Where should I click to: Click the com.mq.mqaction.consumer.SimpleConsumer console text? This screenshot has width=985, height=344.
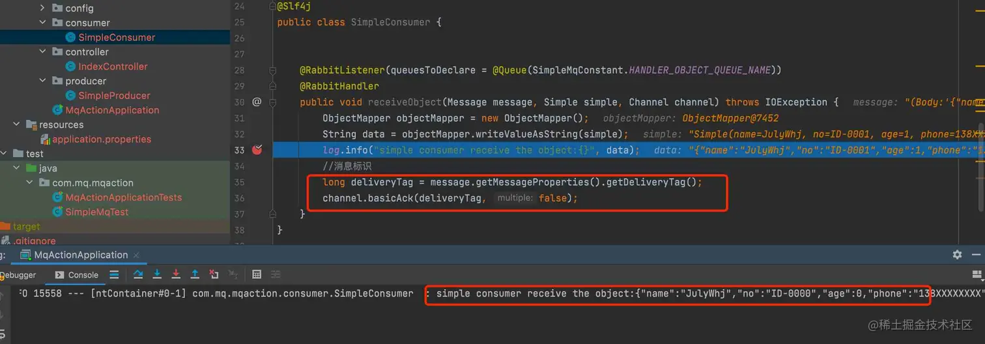coord(303,294)
